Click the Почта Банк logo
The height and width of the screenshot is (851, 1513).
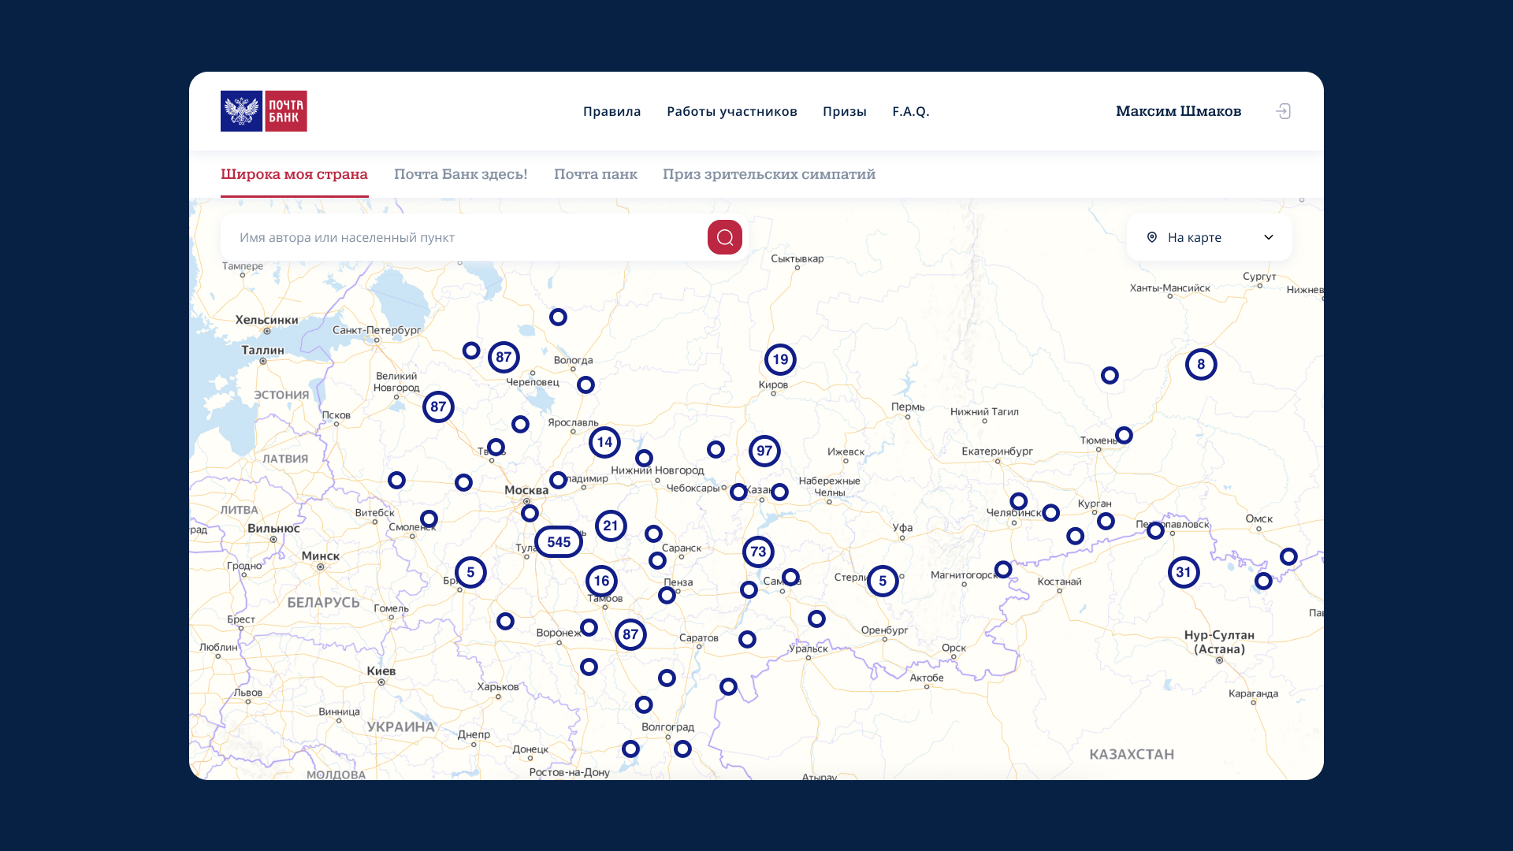(264, 111)
